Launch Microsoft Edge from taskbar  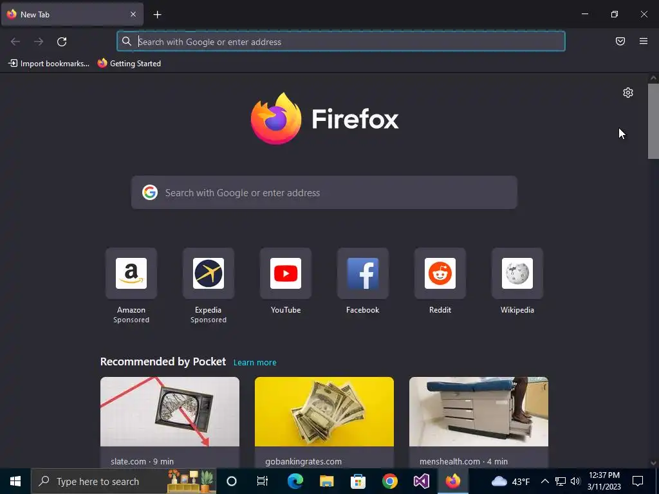pos(295,481)
